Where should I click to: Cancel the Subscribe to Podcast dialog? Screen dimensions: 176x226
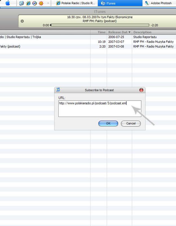[x=131, y=123]
